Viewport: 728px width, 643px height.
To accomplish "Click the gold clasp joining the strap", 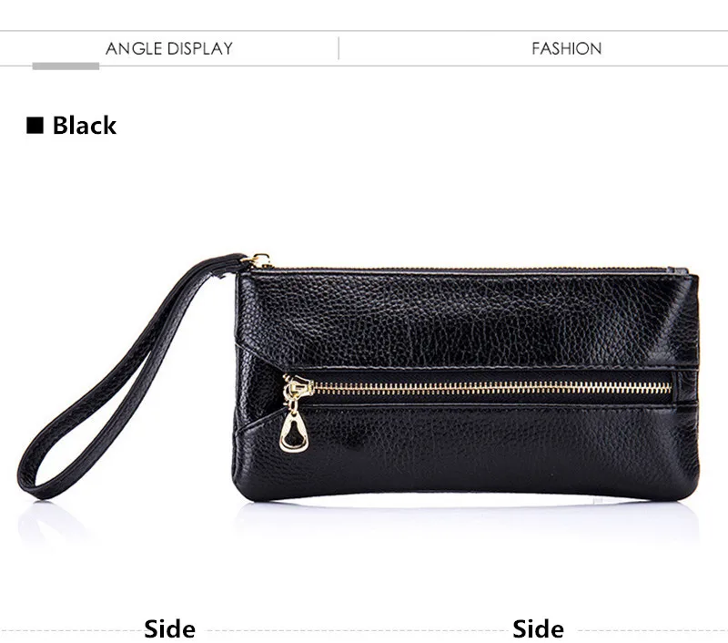I will click(x=259, y=261).
